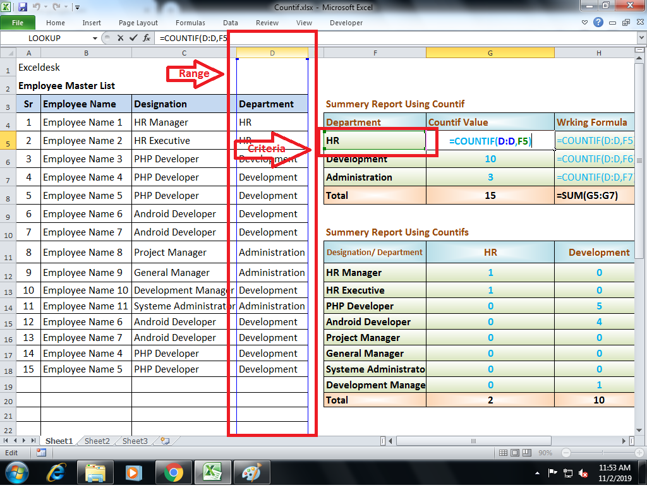
Task: Click the zoom slider track in status bar
Action: pos(602,453)
